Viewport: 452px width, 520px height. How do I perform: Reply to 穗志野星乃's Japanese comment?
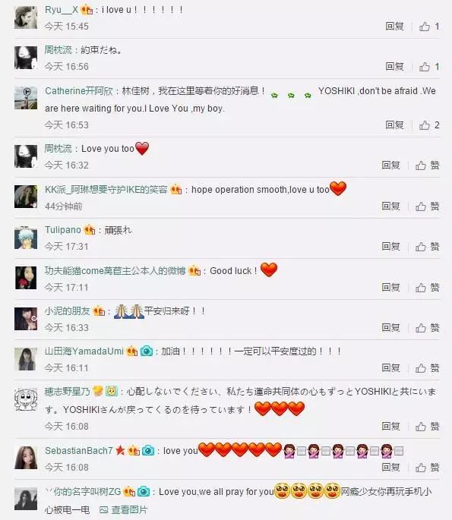391,426
